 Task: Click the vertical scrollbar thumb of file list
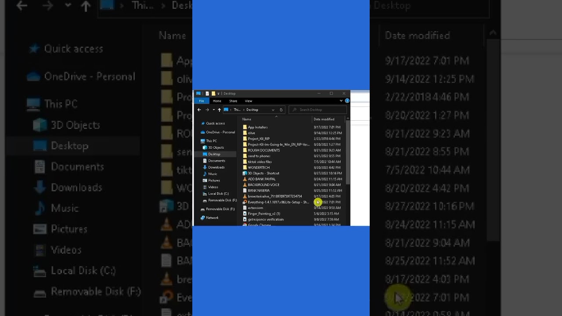pyautogui.click(x=348, y=152)
